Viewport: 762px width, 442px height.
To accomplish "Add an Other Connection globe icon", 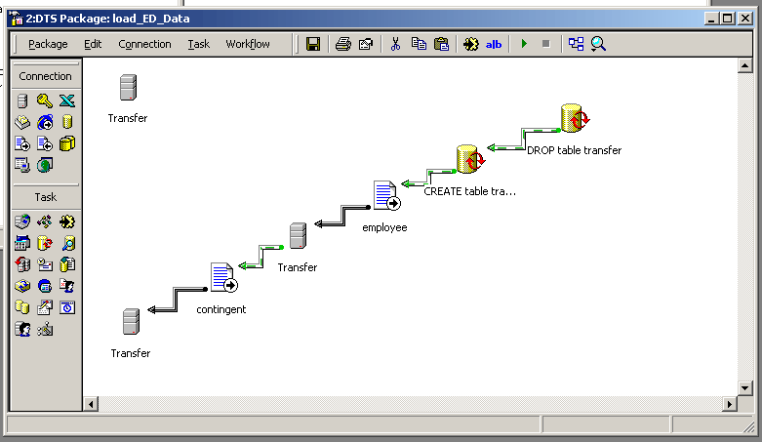I will [x=45, y=165].
